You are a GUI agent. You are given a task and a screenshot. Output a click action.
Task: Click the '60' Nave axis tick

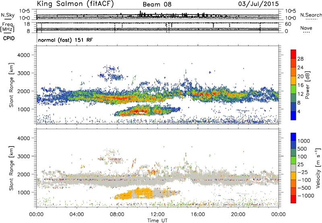(x=288, y=24)
